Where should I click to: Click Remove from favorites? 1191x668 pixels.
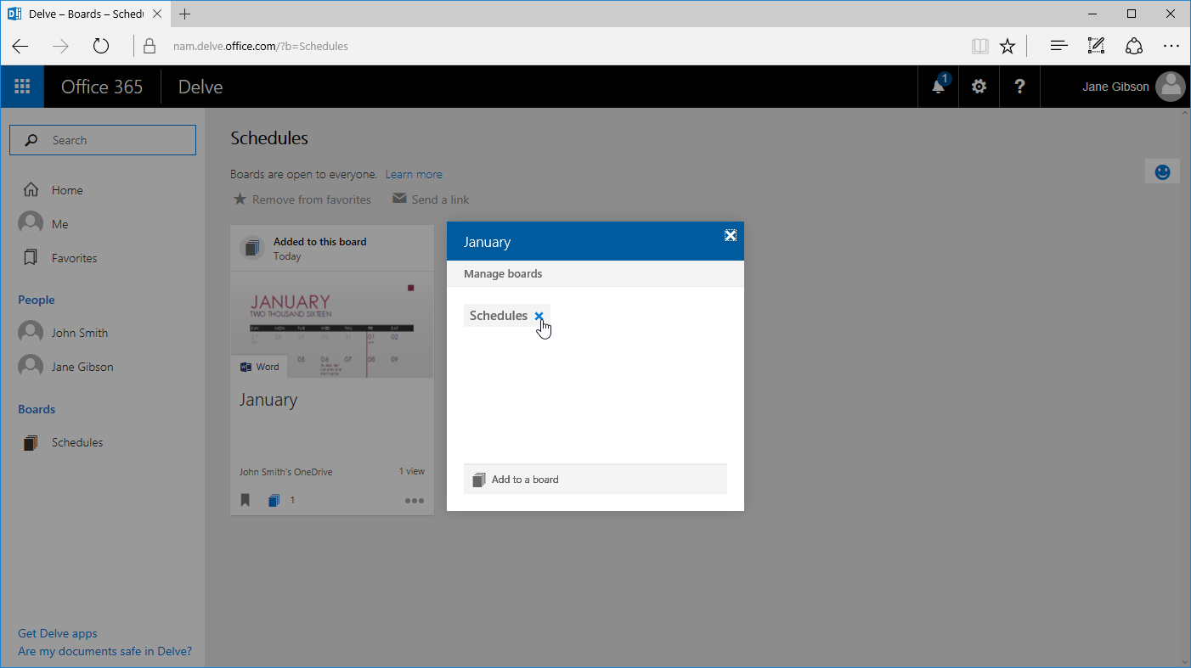pyautogui.click(x=302, y=199)
